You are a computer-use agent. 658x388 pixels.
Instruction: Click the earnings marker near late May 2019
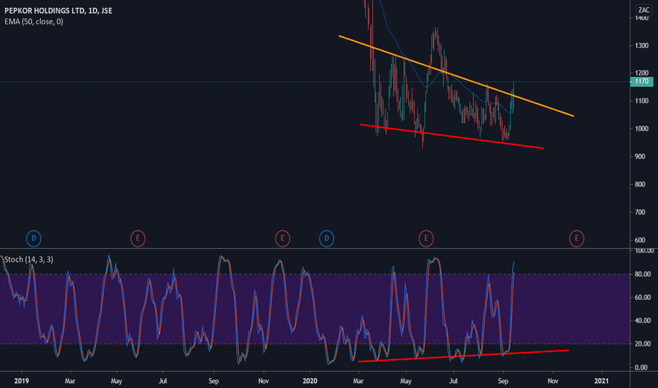(138, 238)
